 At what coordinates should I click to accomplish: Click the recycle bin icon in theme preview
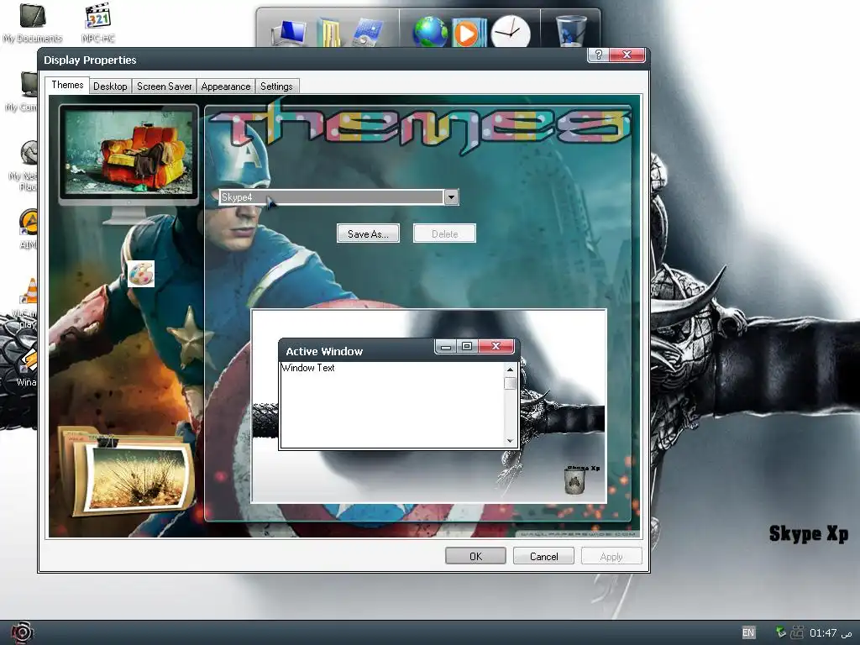pyautogui.click(x=574, y=480)
